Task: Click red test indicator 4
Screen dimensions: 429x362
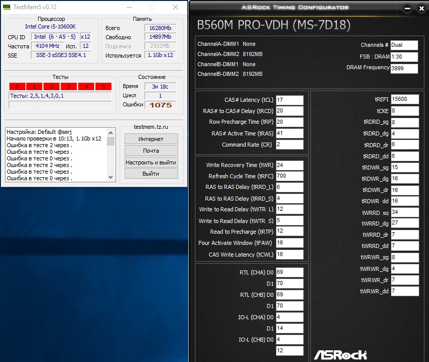Action: tap(86, 87)
